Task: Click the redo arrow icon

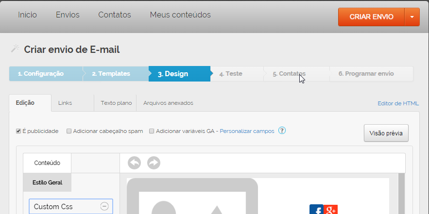Action: click(154, 164)
